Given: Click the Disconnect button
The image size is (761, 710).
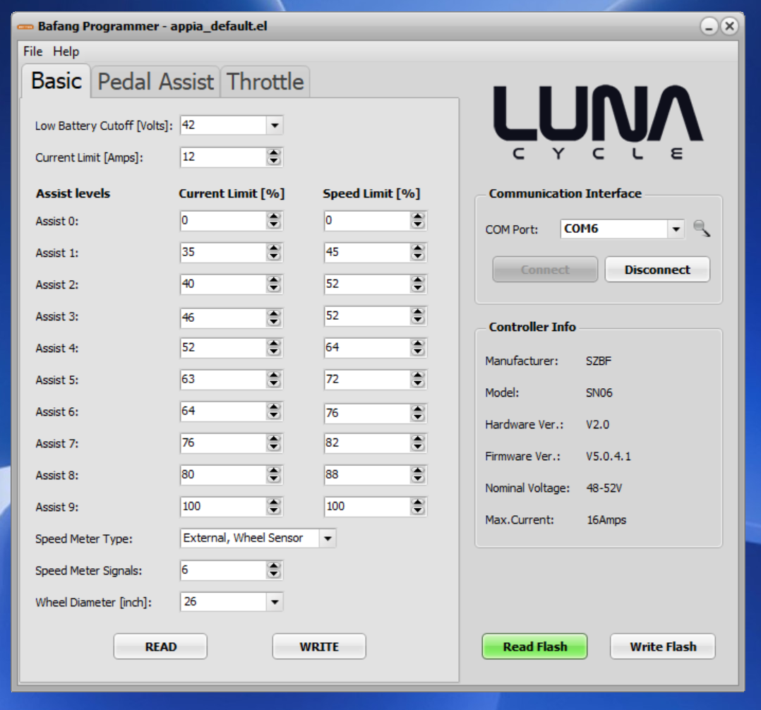Looking at the screenshot, I should (x=657, y=270).
